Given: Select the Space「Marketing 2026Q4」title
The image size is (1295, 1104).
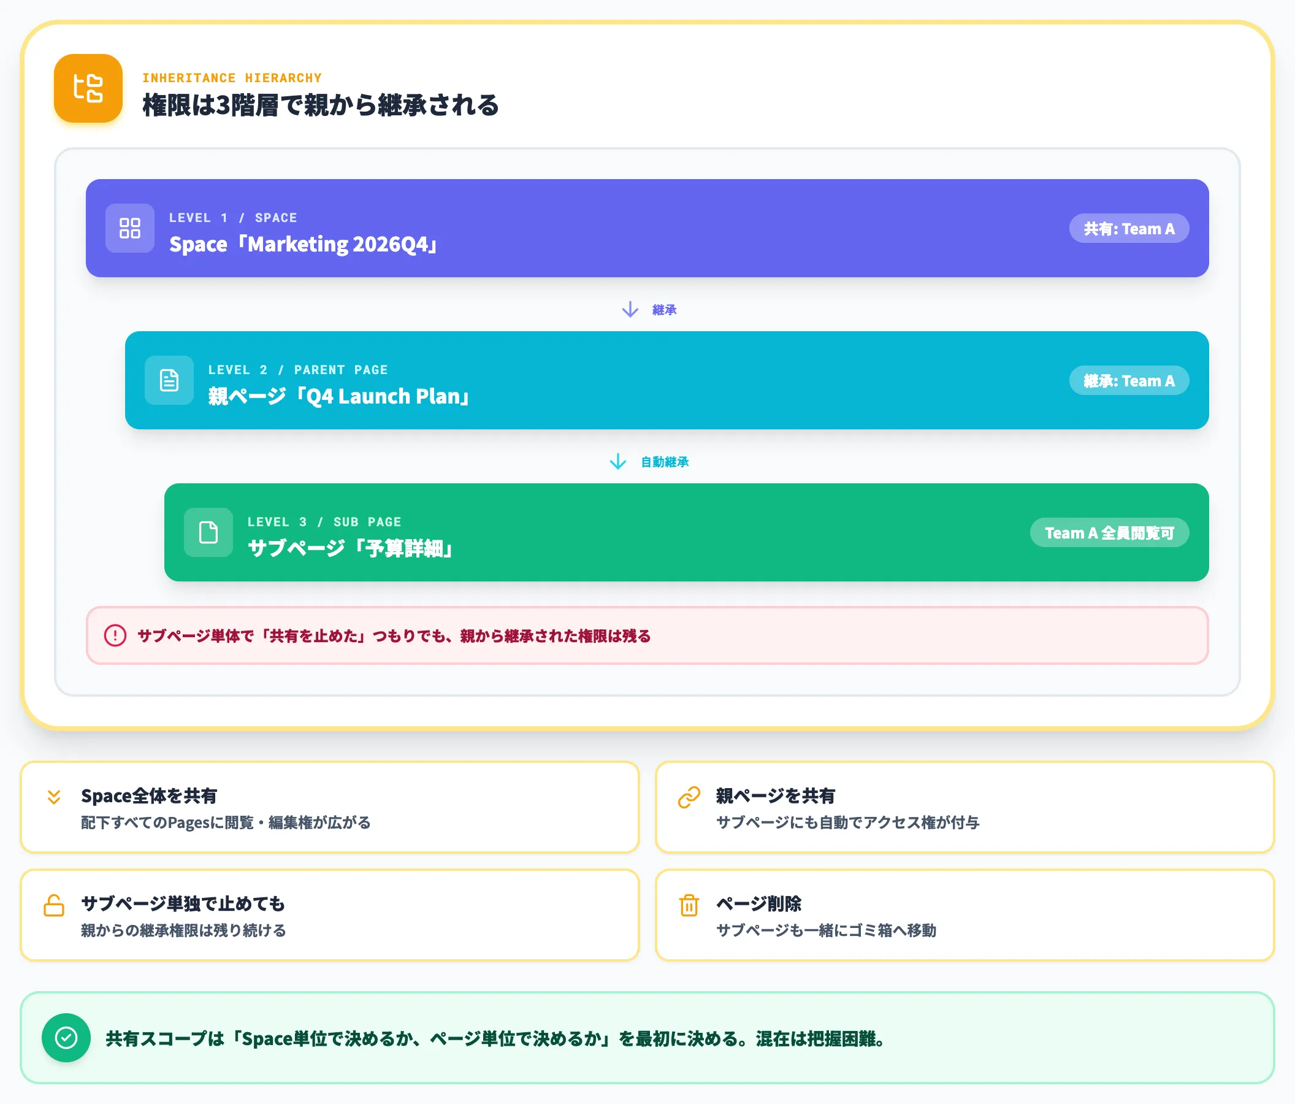Looking at the screenshot, I should [x=304, y=244].
